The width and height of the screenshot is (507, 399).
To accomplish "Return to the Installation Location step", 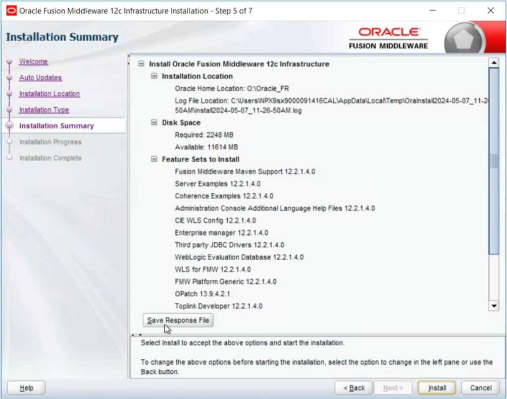I will pyautogui.click(x=50, y=94).
